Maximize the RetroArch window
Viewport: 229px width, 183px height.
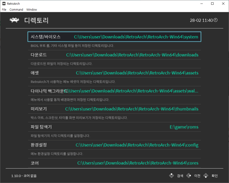click(212, 4)
